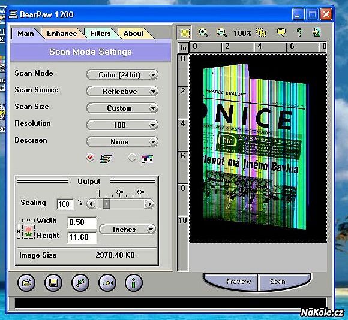Open the Inches units dropdown
The image size is (348, 320).
(x=127, y=229)
